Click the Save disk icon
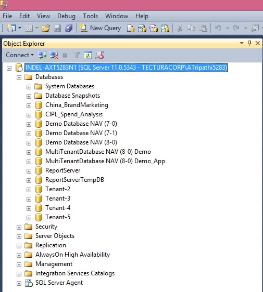The image size is (263, 292). pyautogui.click(x=57, y=28)
